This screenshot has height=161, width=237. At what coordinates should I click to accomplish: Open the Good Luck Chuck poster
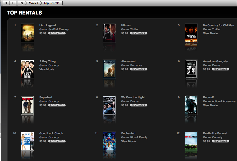[27, 141]
